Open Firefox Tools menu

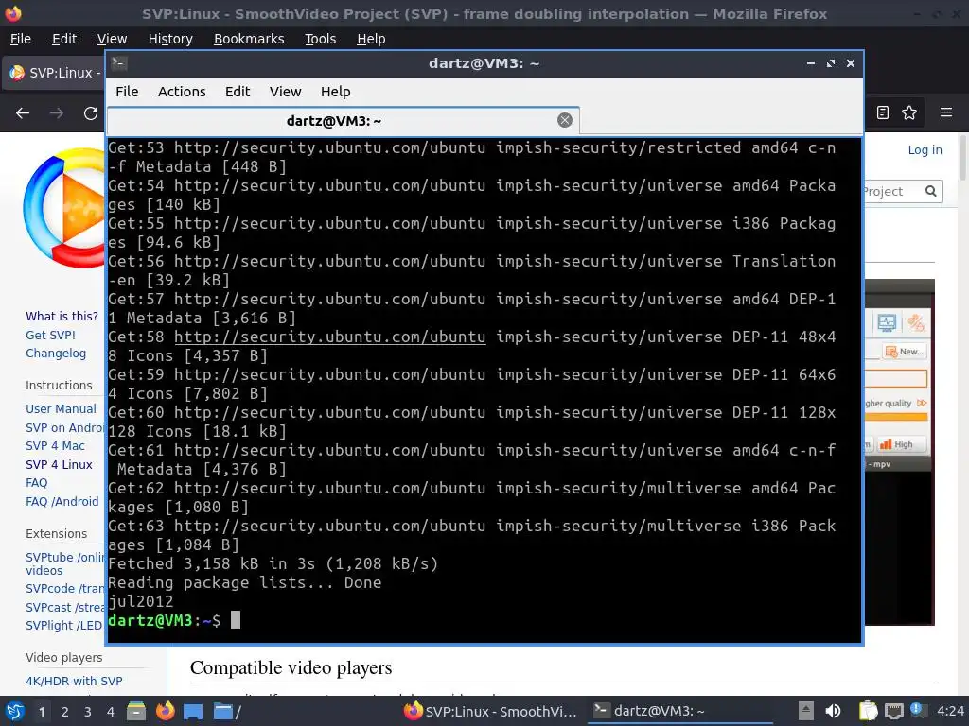(x=320, y=39)
